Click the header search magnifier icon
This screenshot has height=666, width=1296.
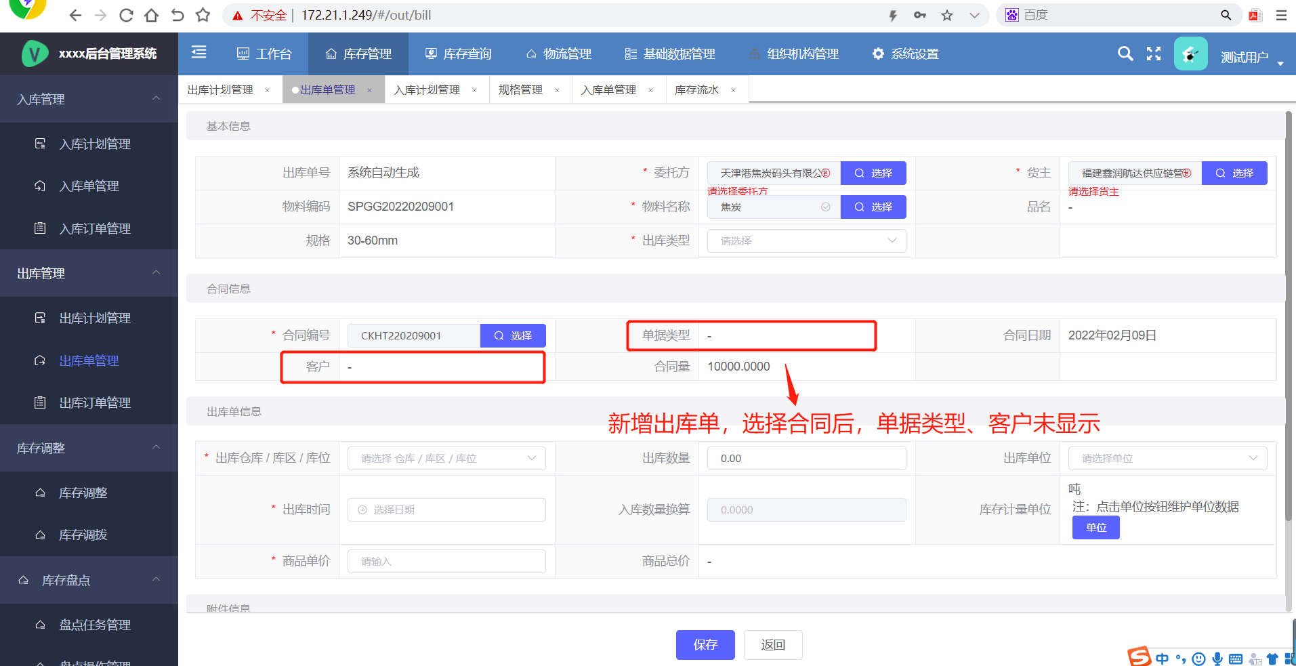[x=1125, y=54]
